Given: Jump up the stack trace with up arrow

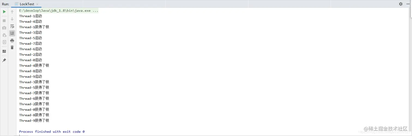Looking at the screenshot, I should [x=12, y=12].
